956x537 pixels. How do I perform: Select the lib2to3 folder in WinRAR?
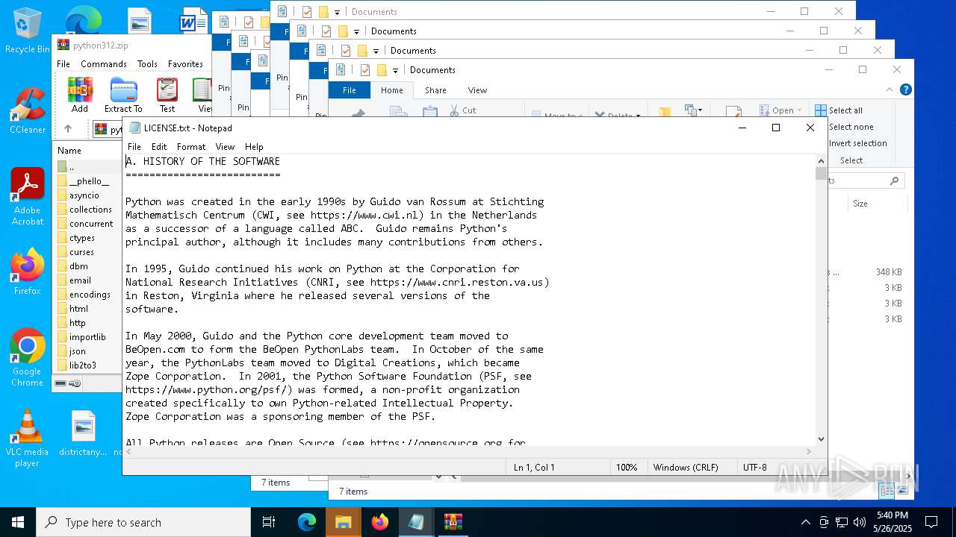click(83, 365)
